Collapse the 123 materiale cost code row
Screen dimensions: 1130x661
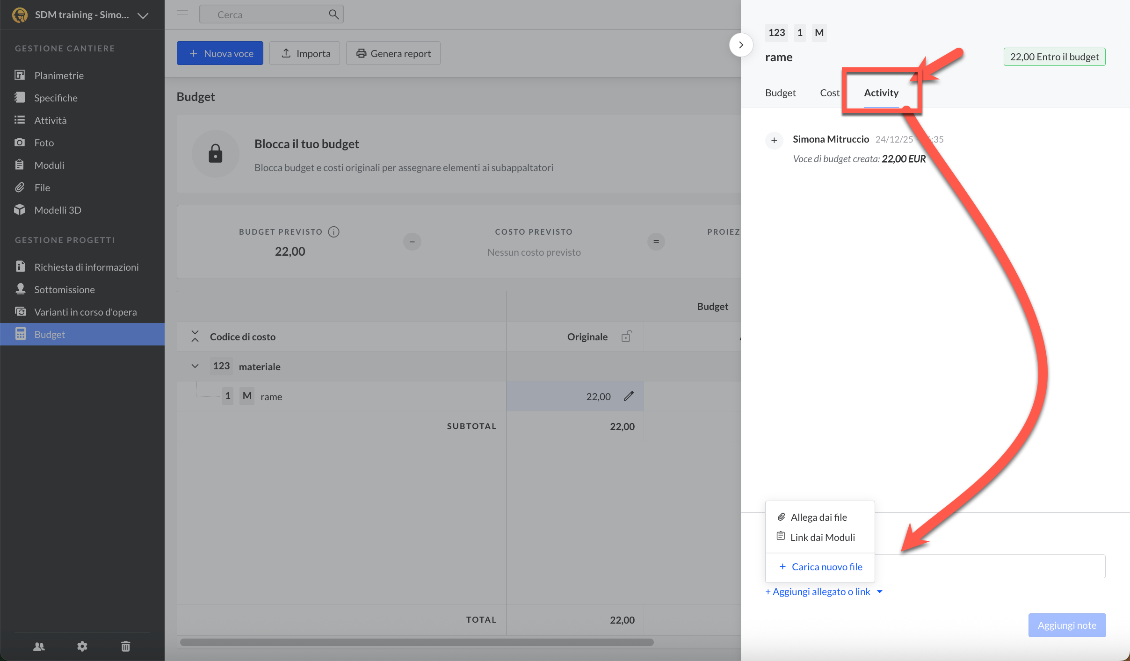click(195, 366)
